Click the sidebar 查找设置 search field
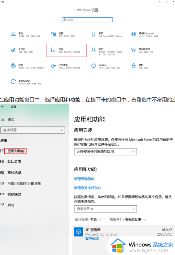 33,130
